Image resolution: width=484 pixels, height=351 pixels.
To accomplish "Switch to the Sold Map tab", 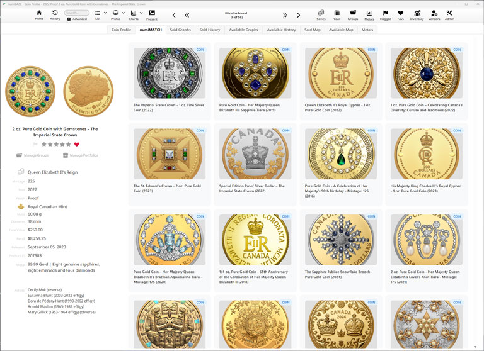I will (x=313, y=30).
